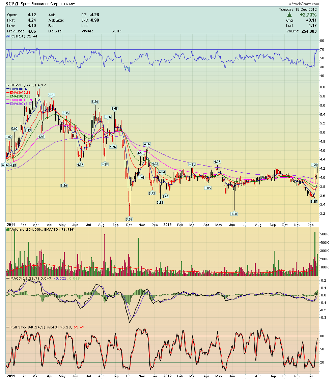Viewport: 334px width, 379px height.
Task: Click the -0.3 MACD axis label
Action: tap(323, 318)
